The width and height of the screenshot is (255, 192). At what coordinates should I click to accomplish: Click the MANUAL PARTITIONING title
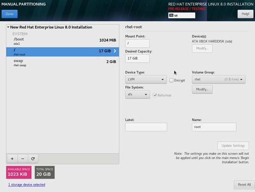pyautogui.click(x=24, y=4)
